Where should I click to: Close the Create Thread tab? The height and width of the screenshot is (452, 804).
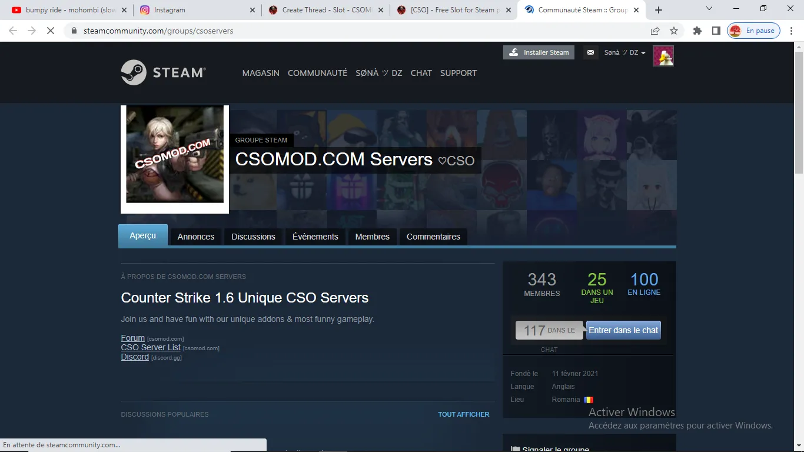tap(380, 10)
